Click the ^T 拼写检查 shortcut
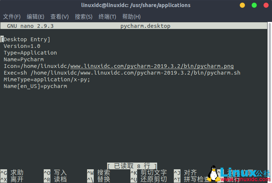 [x=192, y=179]
